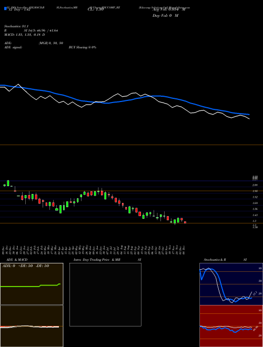Click the 2.08 price axis label
The width and height of the screenshot is (263, 347).
(255, 185)
